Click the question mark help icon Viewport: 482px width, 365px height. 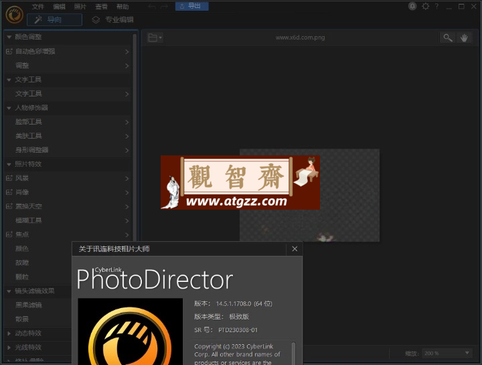[436, 6]
